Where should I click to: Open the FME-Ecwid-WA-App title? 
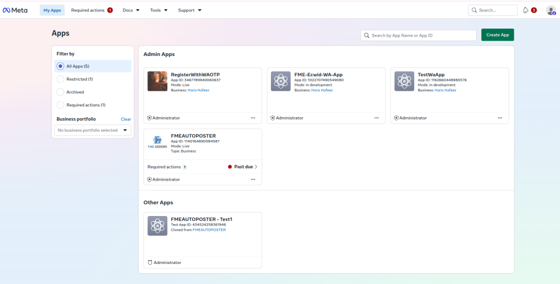coord(319,75)
